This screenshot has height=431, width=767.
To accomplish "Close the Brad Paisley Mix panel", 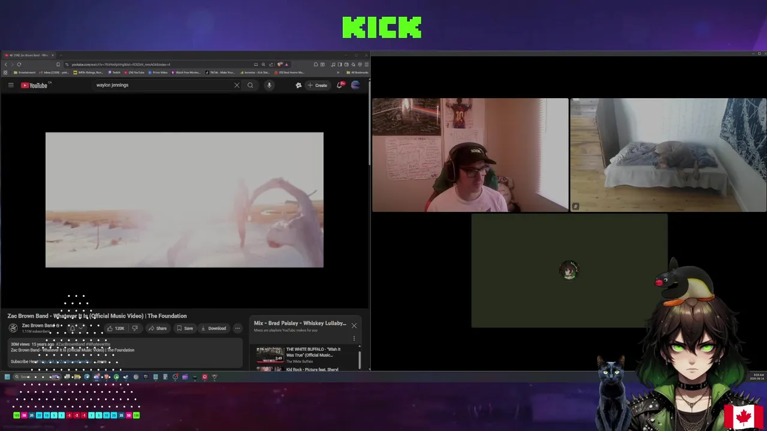I will pos(354,326).
